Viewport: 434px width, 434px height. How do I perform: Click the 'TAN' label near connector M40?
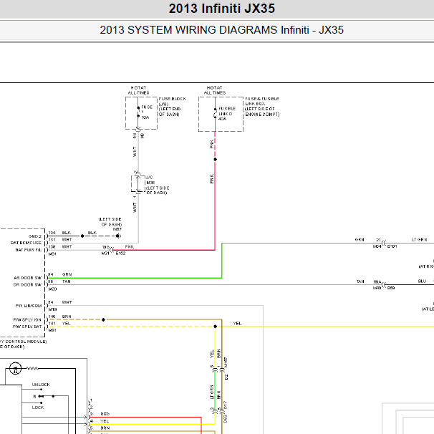click(x=360, y=281)
